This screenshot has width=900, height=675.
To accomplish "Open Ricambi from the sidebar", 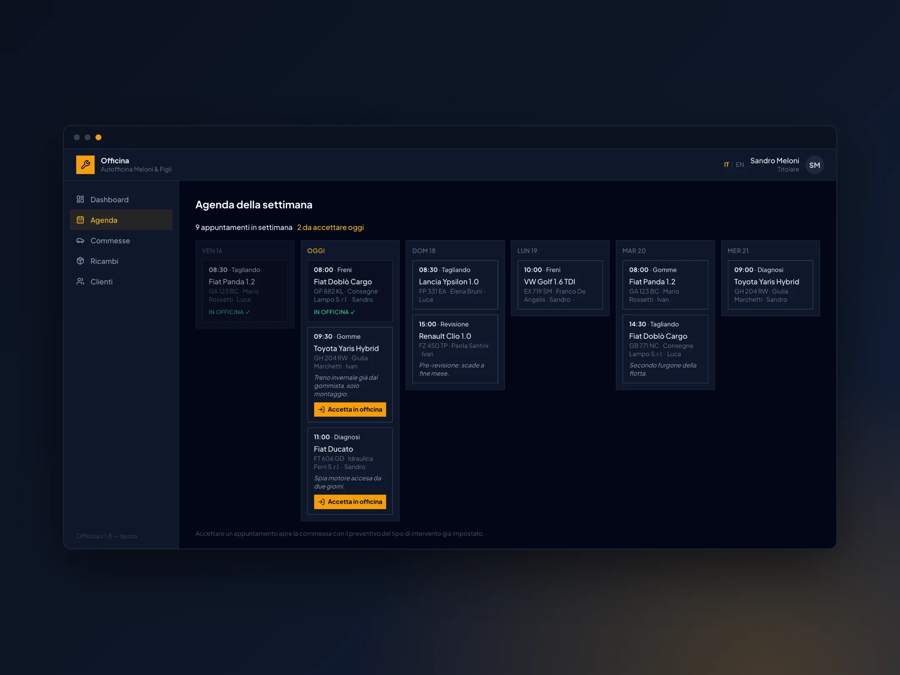I will (121, 261).
